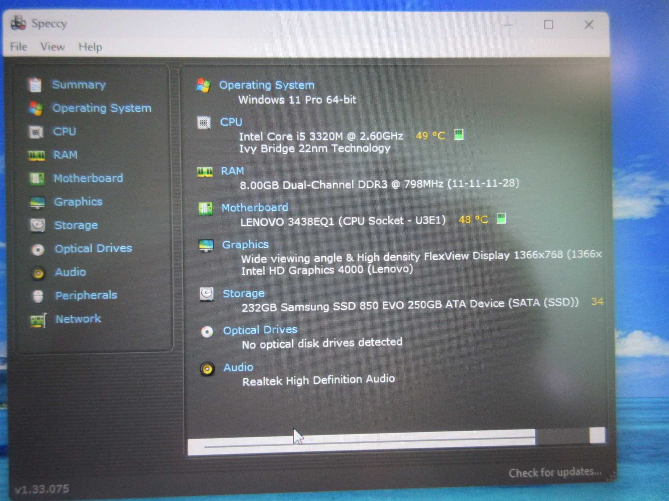669x501 pixels.
Task: Click Graphics monitor icon in summary pane
Action: coord(206,246)
